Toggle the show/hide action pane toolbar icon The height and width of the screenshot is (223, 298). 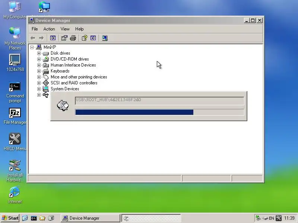(93, 38)
